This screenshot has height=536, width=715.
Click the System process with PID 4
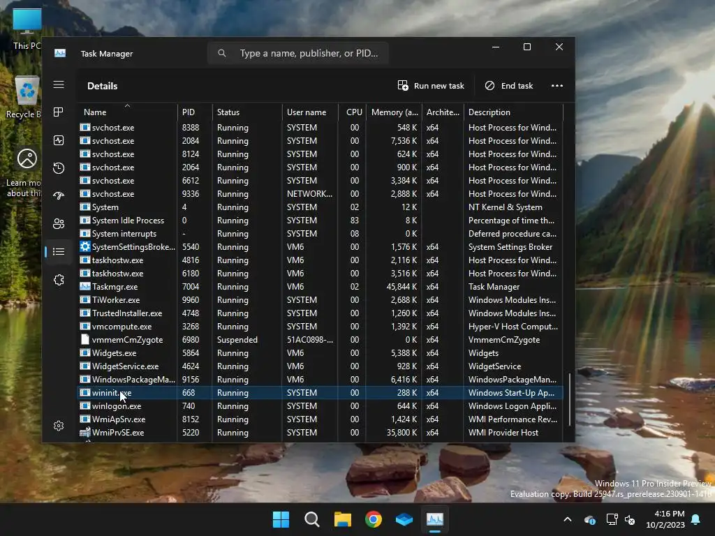(x=320, y=207)
